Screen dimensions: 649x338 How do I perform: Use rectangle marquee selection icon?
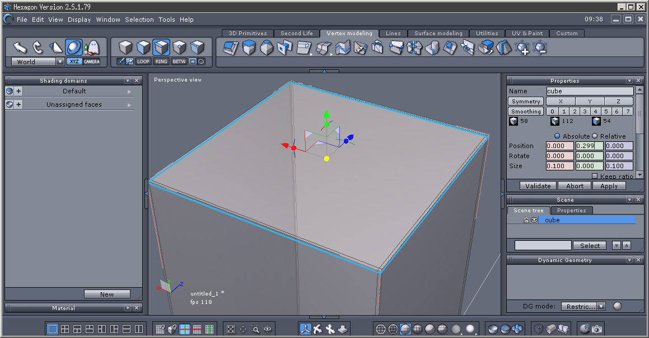point(193,61)
